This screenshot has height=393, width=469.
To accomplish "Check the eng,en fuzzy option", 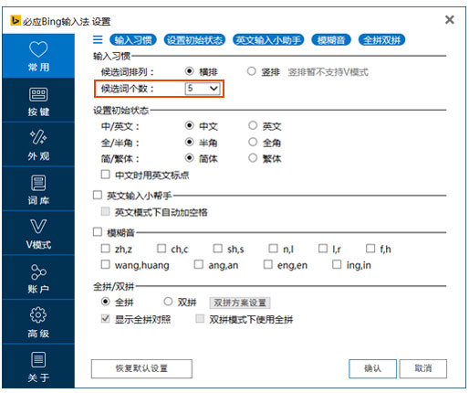I will coord(268,264).
